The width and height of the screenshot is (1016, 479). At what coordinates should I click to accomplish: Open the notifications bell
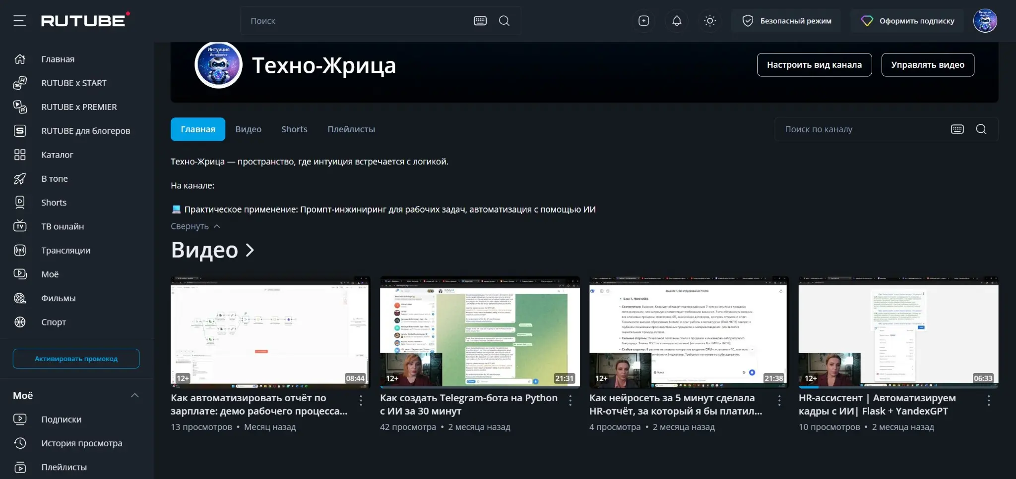(x=676, y=21)
